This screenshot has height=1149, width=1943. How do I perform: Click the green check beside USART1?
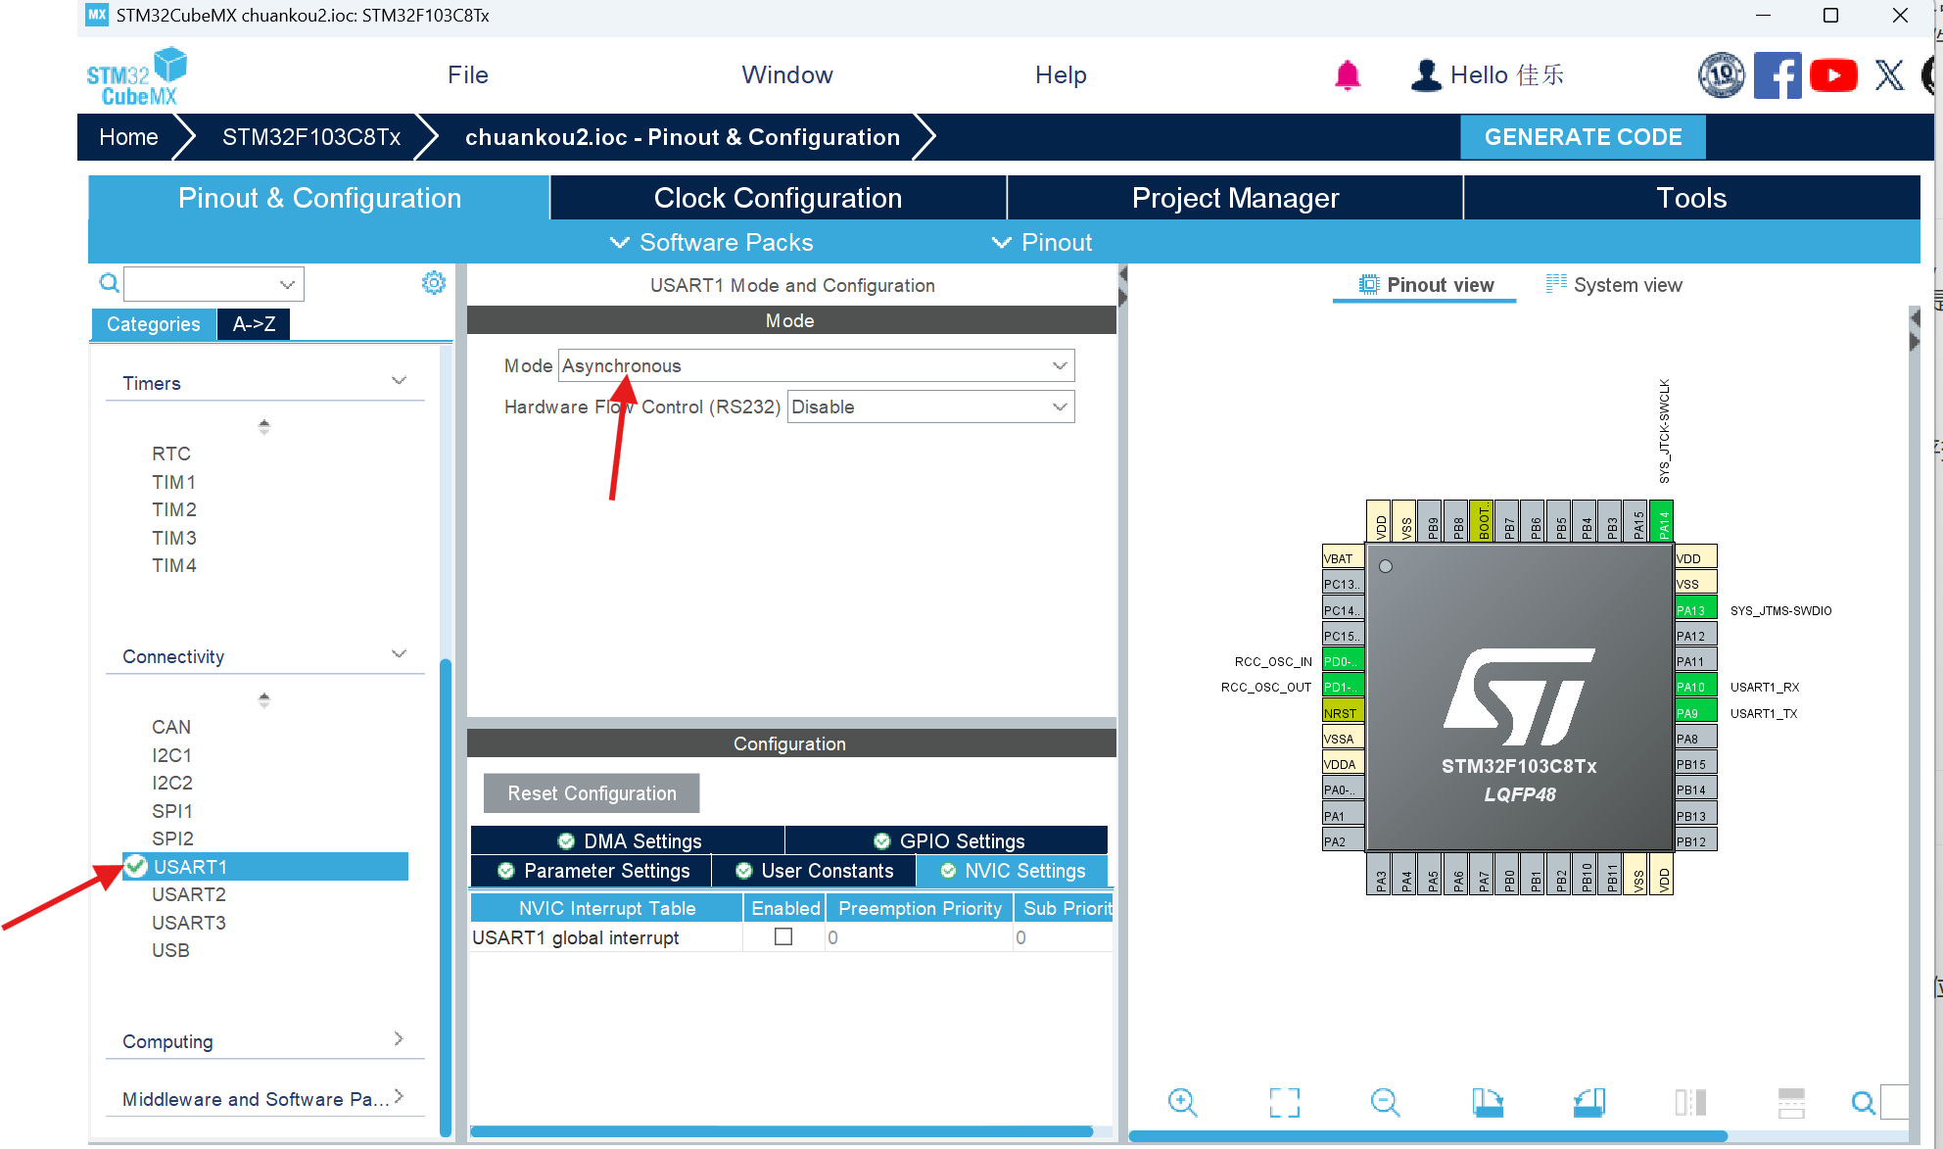[x=136, y=866]
